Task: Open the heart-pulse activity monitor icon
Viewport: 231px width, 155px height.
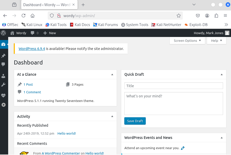Action: (x=3, y=96)
